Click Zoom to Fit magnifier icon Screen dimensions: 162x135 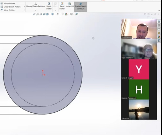click(34, 14)
